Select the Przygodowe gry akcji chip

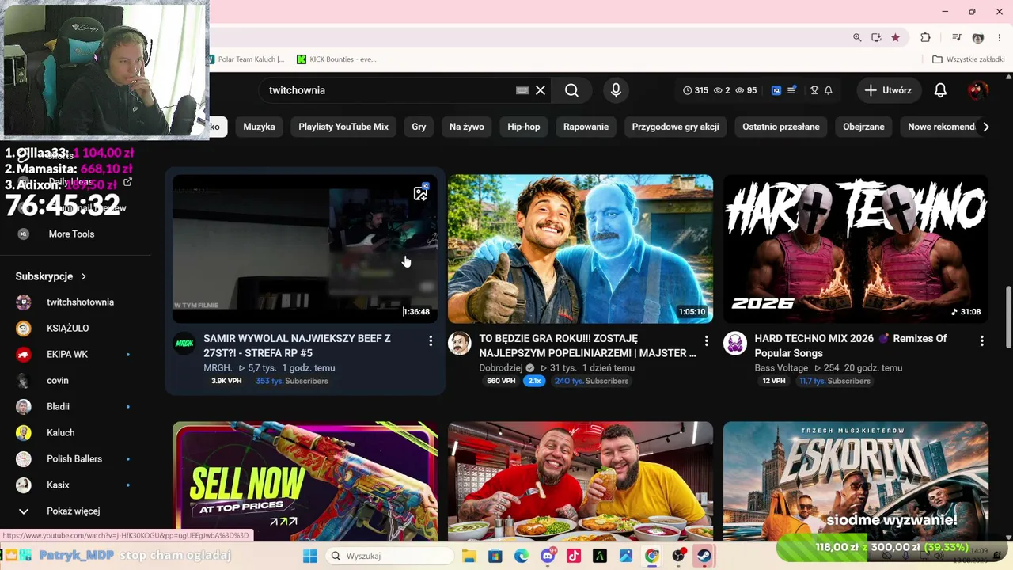(675, 127)
